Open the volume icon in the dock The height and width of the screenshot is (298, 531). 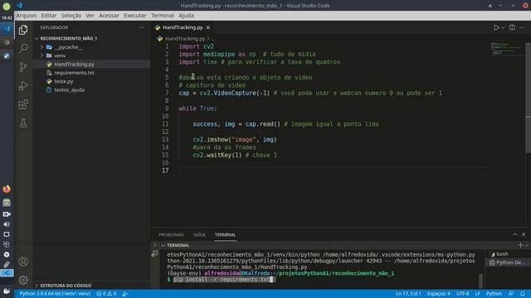point(7,224)
